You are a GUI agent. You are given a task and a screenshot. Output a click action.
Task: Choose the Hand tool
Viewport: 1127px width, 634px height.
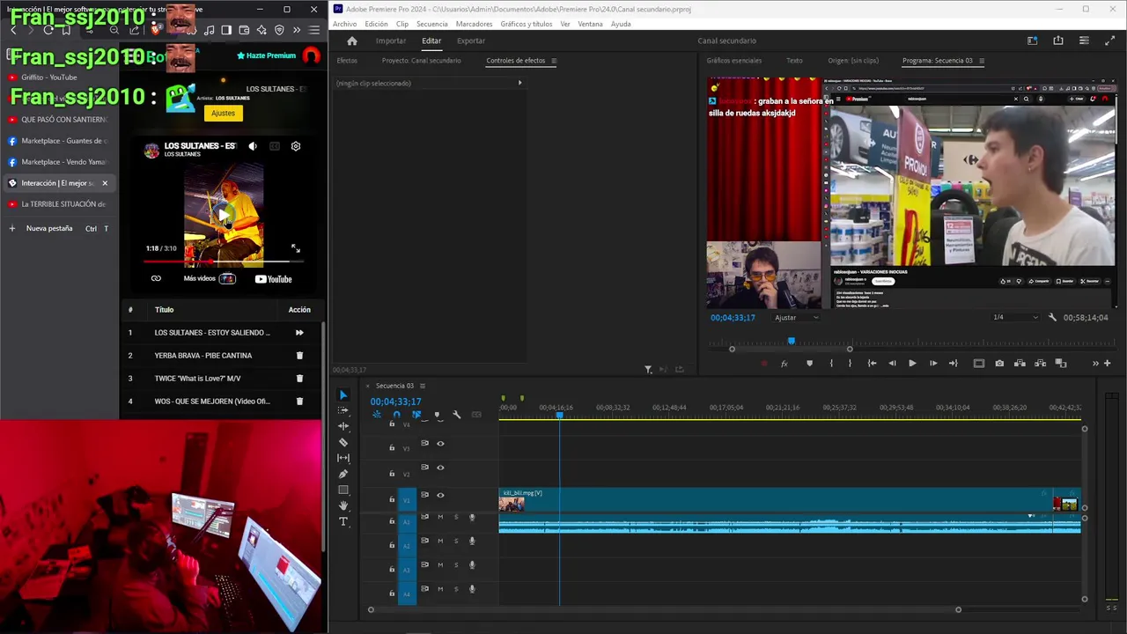tap(343, 505)
